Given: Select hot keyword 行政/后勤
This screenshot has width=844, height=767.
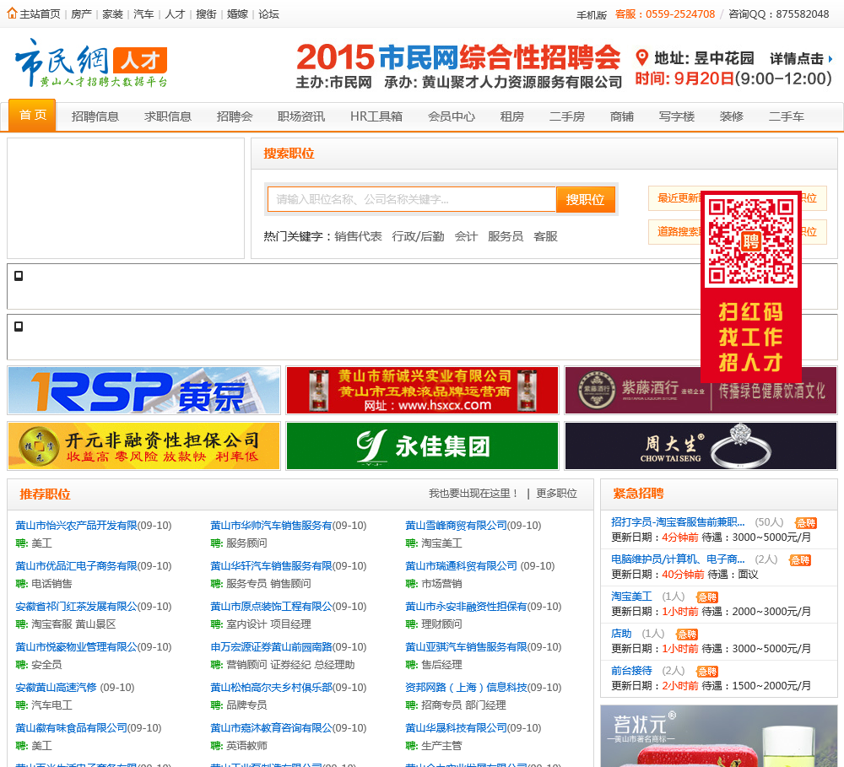Looking at the screenshot, I should pyautogui.click(x=419, y=236).
